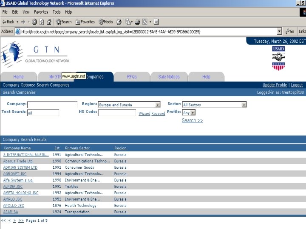The width and height of the screenshot is (306, 229).
Task: Click the Forward arrow toolbar button
Action: coord(23,22)
